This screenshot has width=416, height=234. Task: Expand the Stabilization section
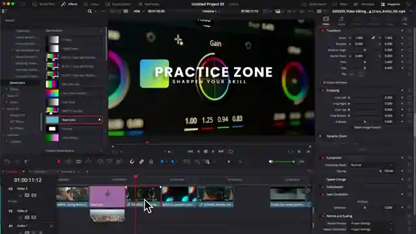335,187
